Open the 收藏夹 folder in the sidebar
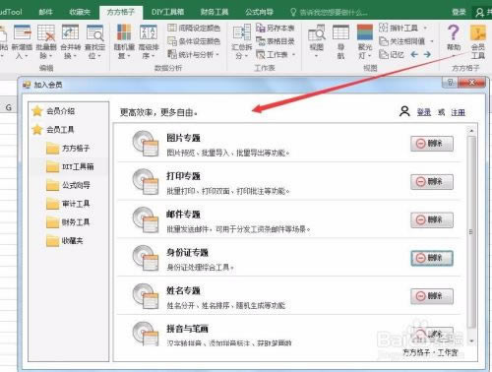This screenshot has width=492, height=372. click(65, 241)
